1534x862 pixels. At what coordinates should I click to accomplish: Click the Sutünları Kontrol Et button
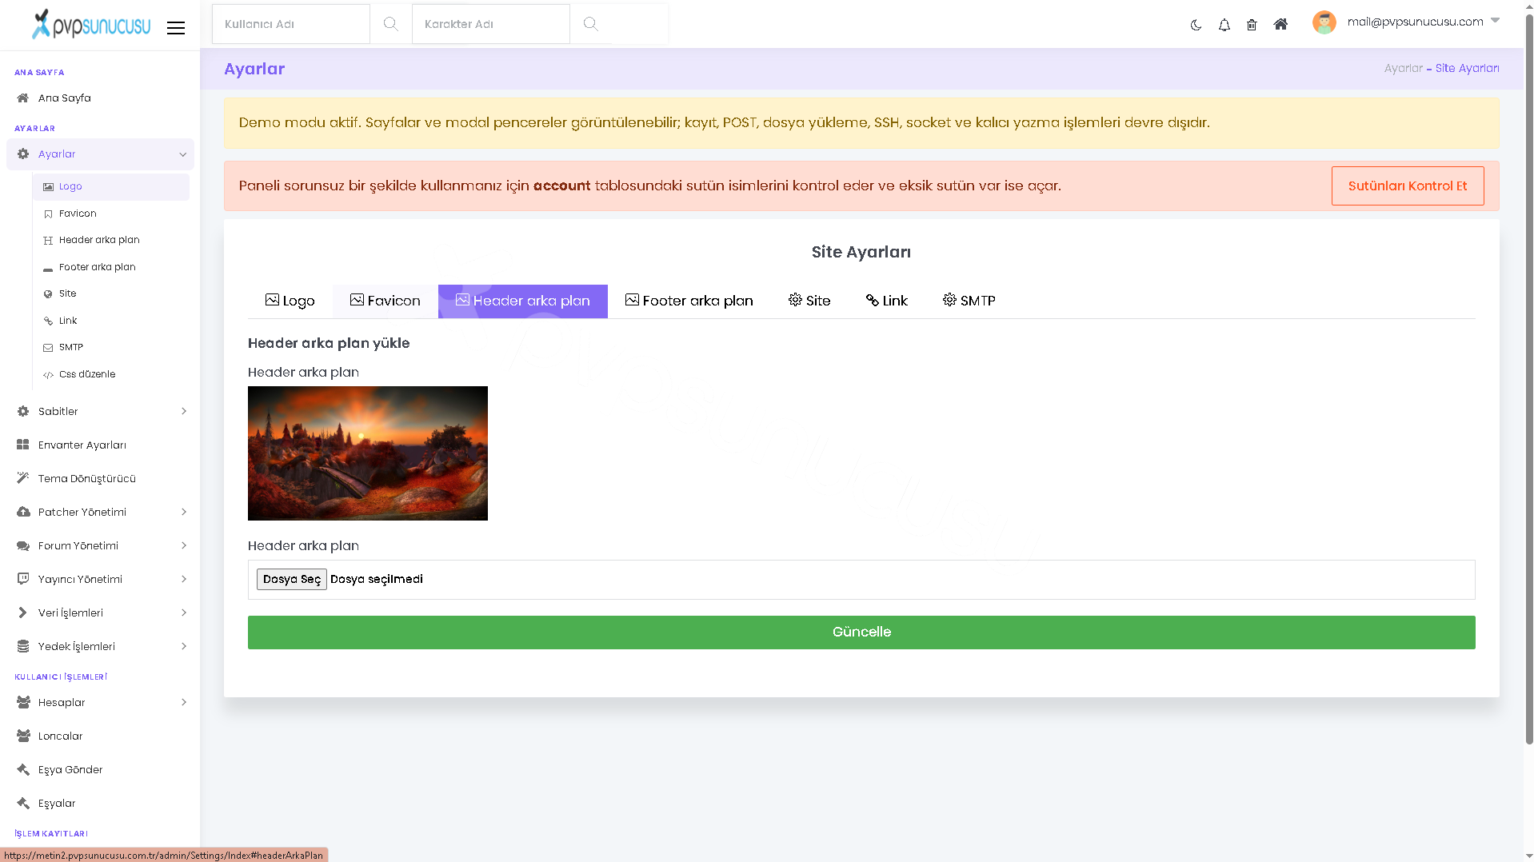tap(1407, 186)
